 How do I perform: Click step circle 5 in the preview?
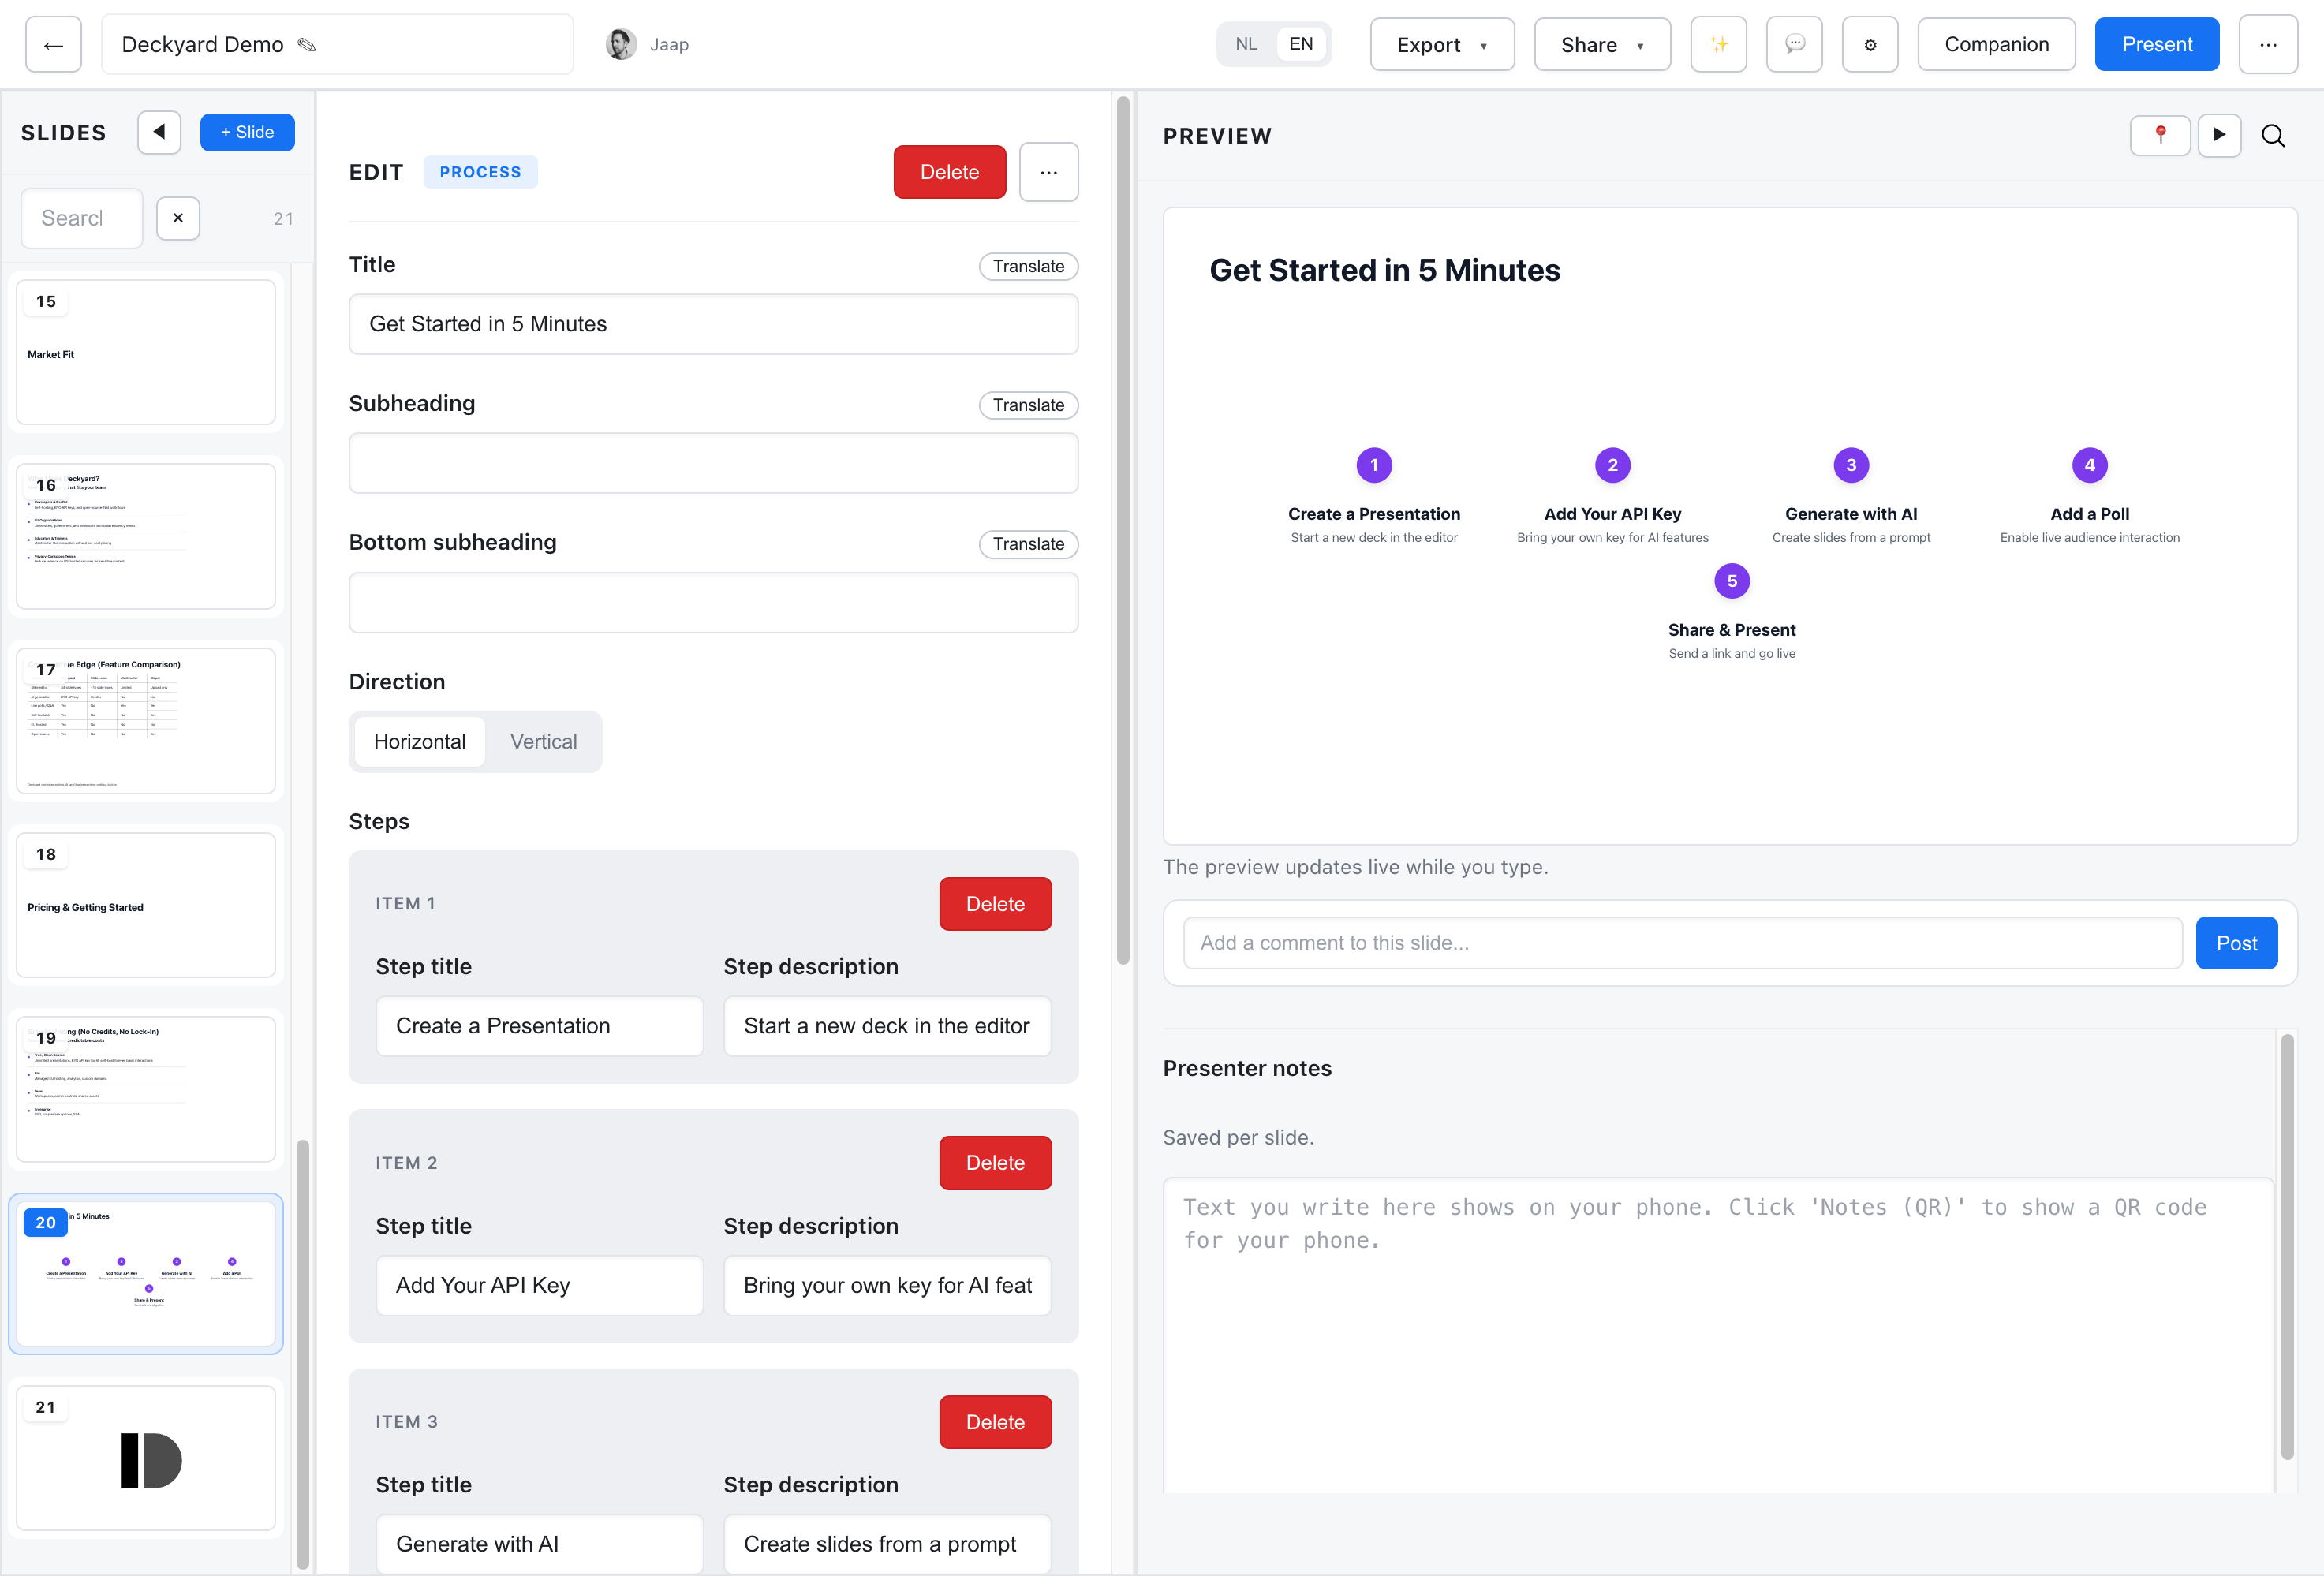point(1732,581)
